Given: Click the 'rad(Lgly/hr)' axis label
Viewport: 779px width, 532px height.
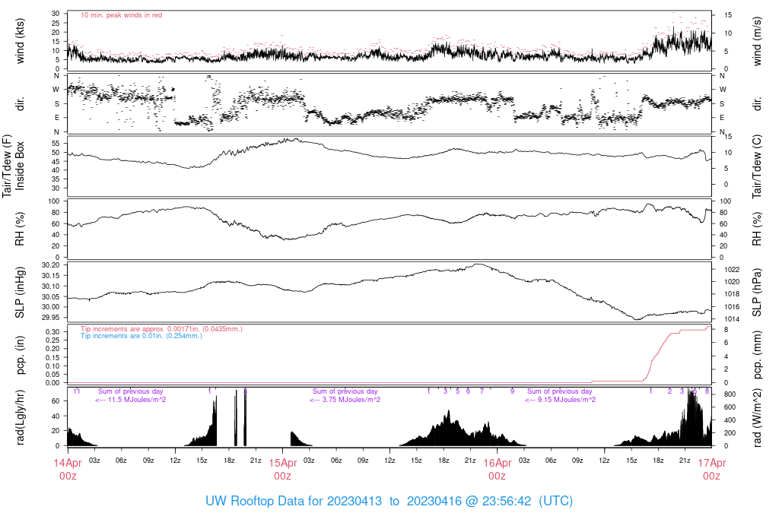Looking at the screenshot, I should [x=20, y=417].
